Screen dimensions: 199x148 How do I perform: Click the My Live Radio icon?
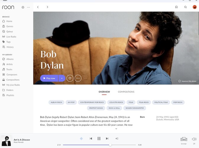click(4, 85)
